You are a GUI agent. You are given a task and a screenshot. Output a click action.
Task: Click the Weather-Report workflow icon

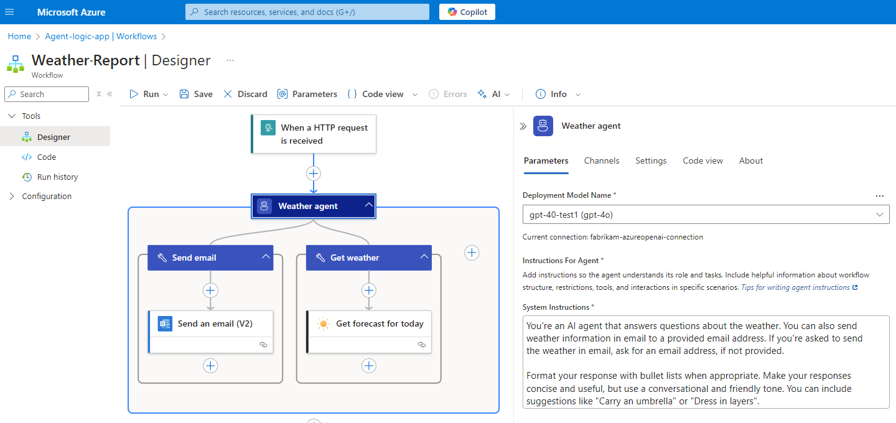tap(16, 63)
